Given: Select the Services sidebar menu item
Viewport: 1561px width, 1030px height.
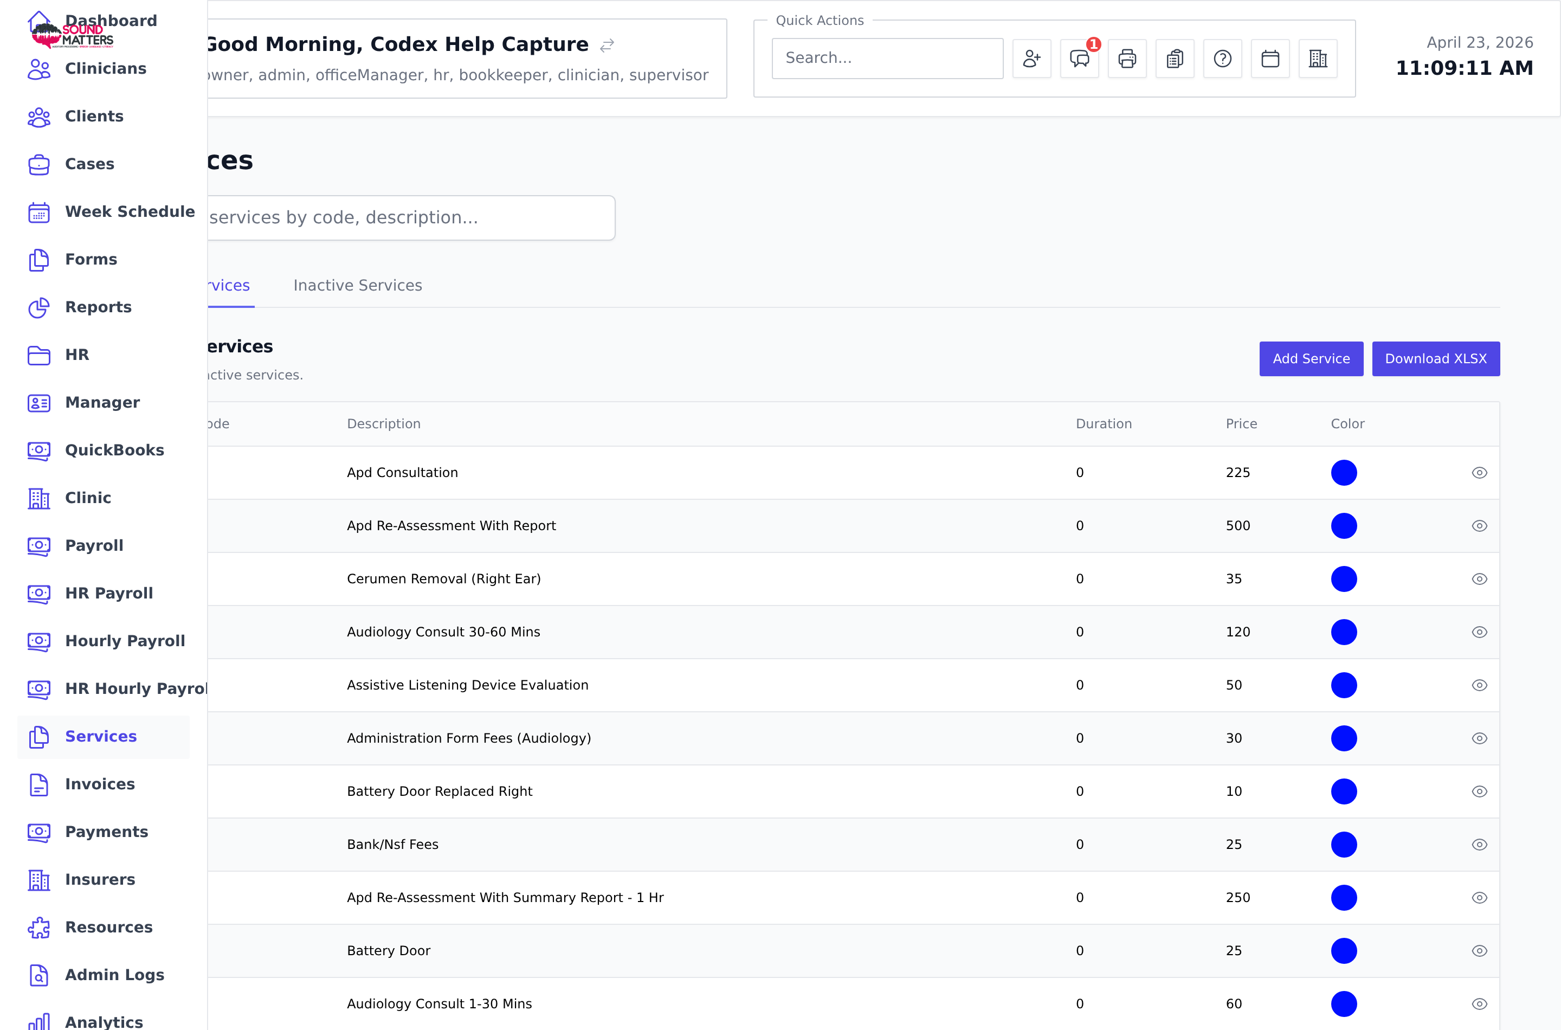Looking at the screenshot, I should [x=104, y=737].
